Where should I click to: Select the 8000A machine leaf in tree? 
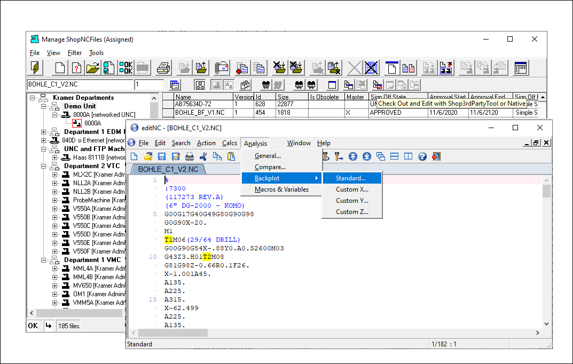pos(92,123)
